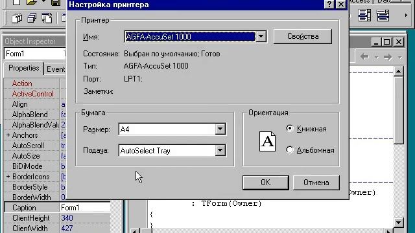Select the AutoSize property row
The image size is (415, 233).
pos(34,156)
